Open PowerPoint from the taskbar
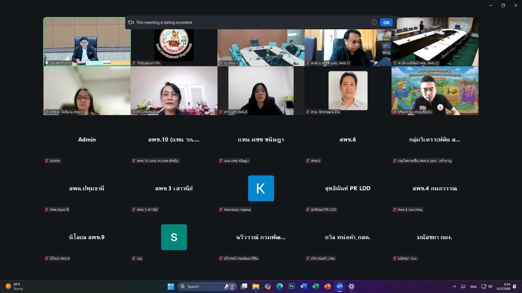Viewport: 522px width, 293px height. tap(327, 286)
